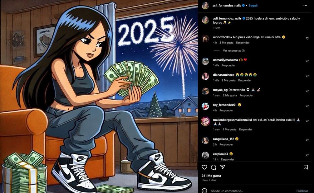Like worldfitcdmx's comment with its heart
This screenshot has width=314, height=193.
pyautogui.click(x=307, y=38)
